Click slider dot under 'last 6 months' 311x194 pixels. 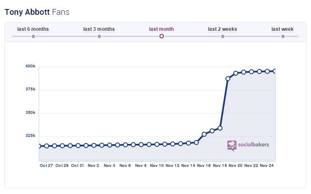(x=33, y=37)
